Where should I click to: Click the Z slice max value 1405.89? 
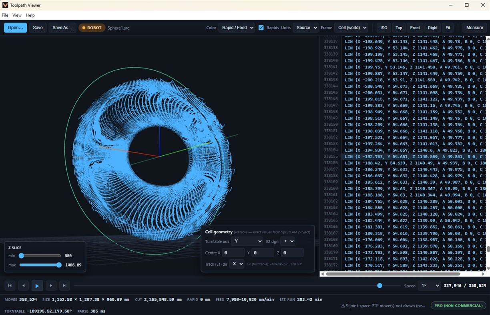pos(74,265)
